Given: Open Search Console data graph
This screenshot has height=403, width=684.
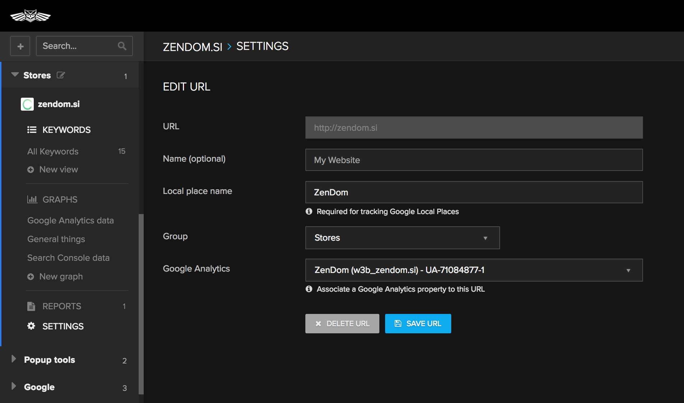Looking at the screenshot, I should [x=68, y=258].
